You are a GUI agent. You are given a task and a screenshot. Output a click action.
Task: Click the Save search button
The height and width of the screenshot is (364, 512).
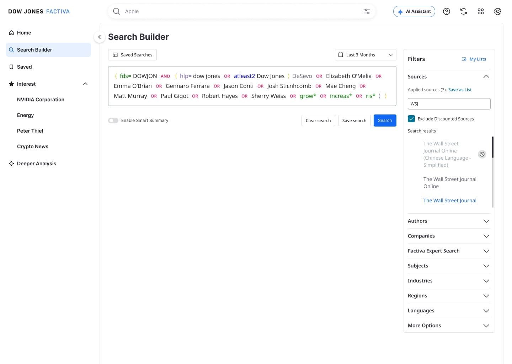pyautogui.click(x=354, y=121)
